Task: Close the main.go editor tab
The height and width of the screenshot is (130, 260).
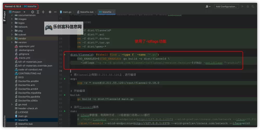Action: (x=74, y=12)
